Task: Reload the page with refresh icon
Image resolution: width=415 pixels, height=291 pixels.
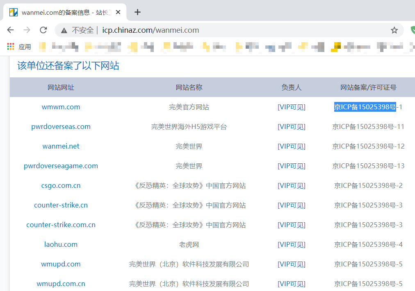Action: pos(43,30)
